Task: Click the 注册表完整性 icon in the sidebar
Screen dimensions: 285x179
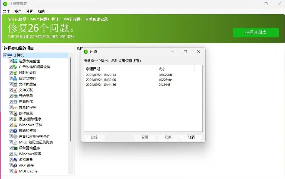Action: click(x=15, y=61)
